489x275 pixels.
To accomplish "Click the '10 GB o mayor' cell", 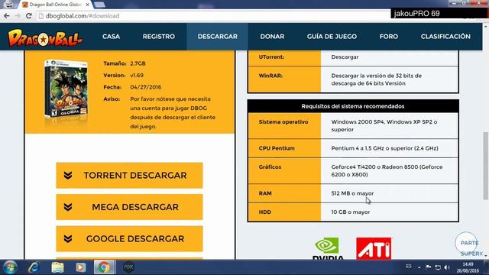I will tap(390, 212).
